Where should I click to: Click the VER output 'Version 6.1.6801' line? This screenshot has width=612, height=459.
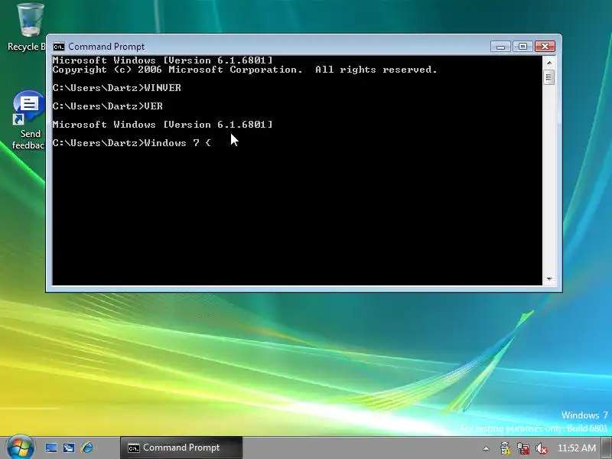coord(162,125)
